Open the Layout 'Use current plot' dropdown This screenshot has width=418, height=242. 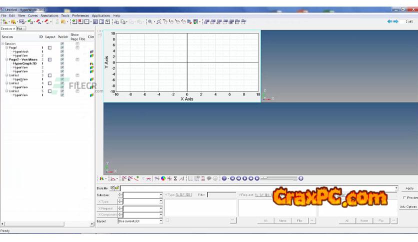tap(160, 220)
